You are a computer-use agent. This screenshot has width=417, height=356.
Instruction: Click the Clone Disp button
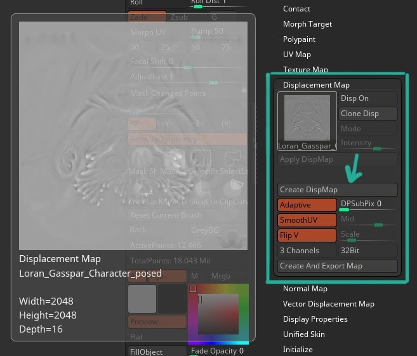coord(368,114)
